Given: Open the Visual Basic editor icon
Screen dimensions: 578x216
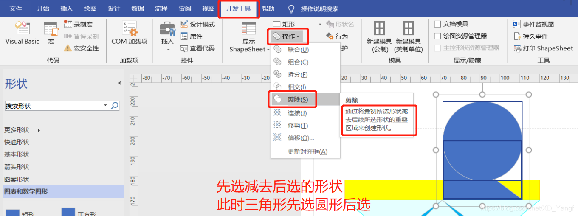Looking at the screenshot, I should click(x=22, y=28).
